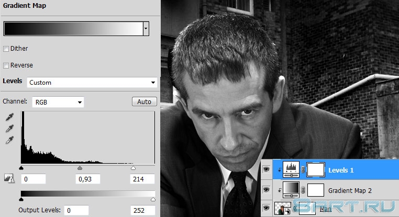
Task: Select the Gradient Map 2 layer mask
Action: [x=316, y=190]
